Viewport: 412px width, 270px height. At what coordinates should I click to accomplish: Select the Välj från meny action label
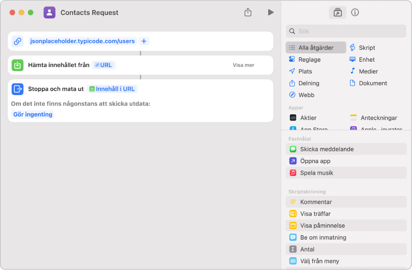pos(320,261)
